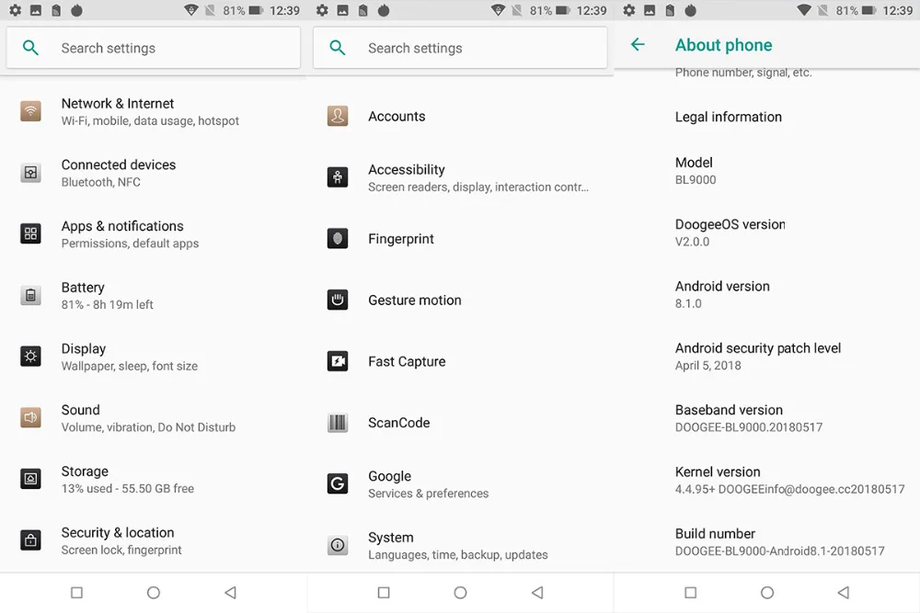This screenshot has height=613, width=920.
Task: Focus the middle Search settings field
Action: tap(460, 48)
